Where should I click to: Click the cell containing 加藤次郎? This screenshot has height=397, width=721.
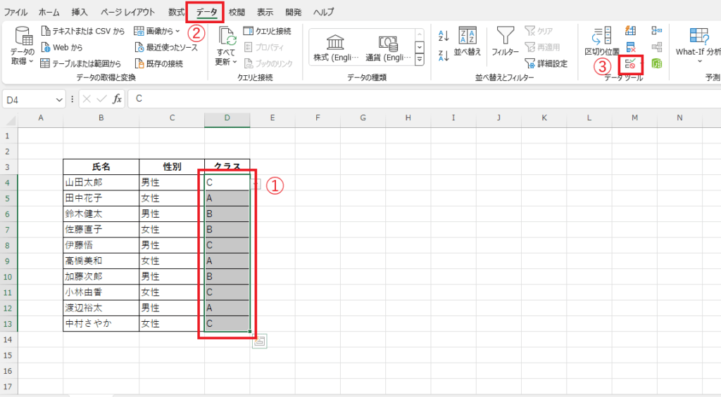click(101, 276)
